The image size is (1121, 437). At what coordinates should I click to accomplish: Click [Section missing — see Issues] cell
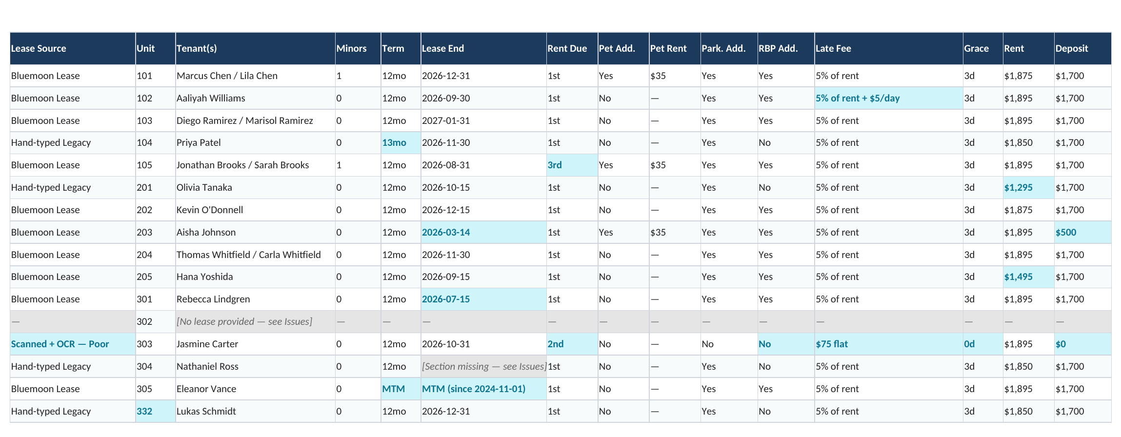(484, 366)
